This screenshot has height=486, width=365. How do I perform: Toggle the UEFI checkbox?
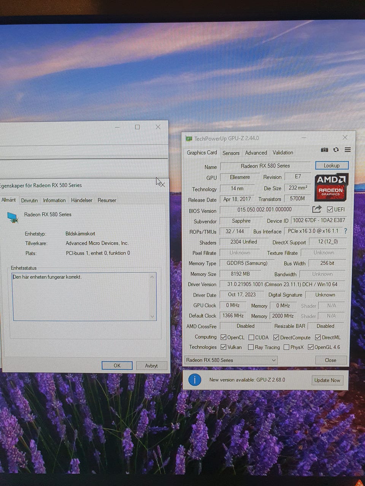click(x=330, y=210)
